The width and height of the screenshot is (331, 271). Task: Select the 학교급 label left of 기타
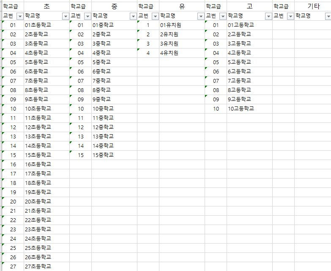[283, 6]
